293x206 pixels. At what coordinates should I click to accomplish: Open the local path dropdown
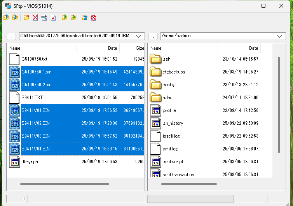point(138,36)
